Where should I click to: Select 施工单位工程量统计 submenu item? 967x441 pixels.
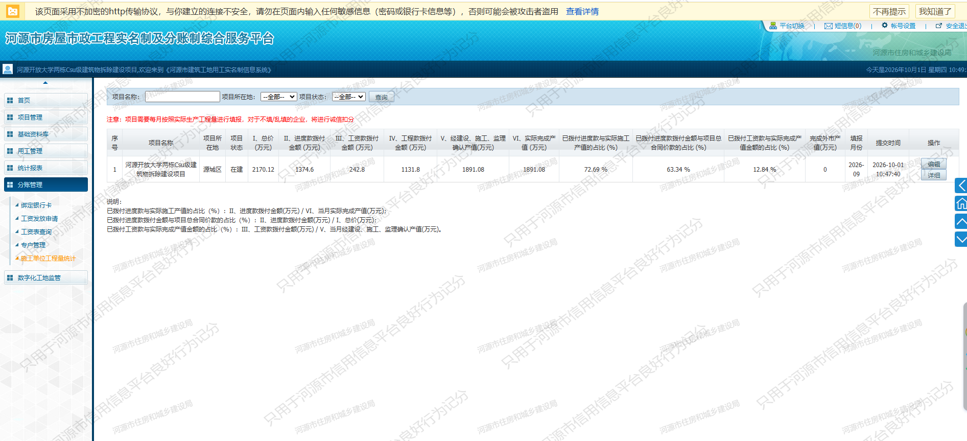tap(49, 259)
